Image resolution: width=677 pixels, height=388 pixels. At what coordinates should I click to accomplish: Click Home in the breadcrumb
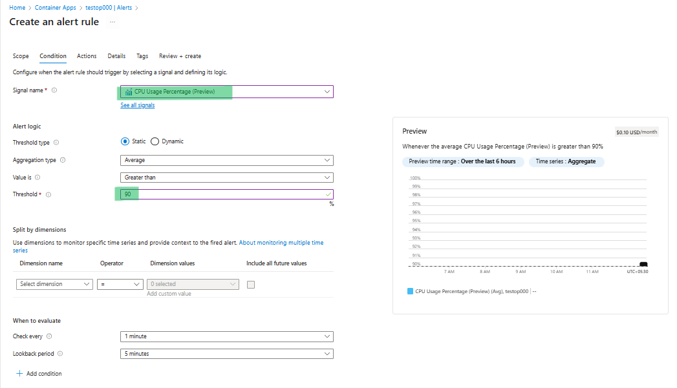click(x=17, y=8)
